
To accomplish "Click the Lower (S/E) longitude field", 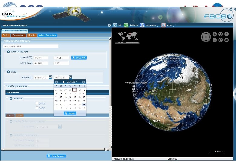I will click(61, 63).
